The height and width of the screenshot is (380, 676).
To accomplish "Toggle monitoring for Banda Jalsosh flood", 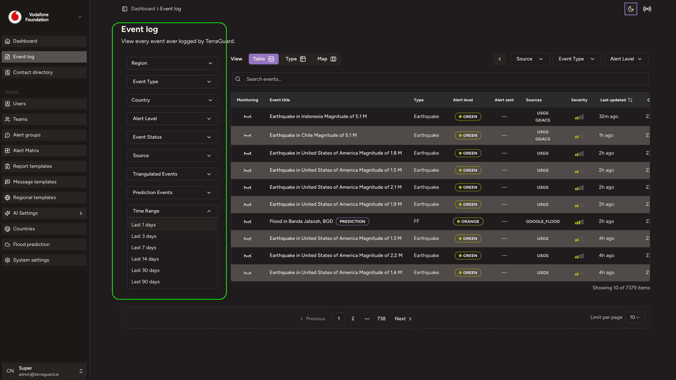I will pos(247,221).
